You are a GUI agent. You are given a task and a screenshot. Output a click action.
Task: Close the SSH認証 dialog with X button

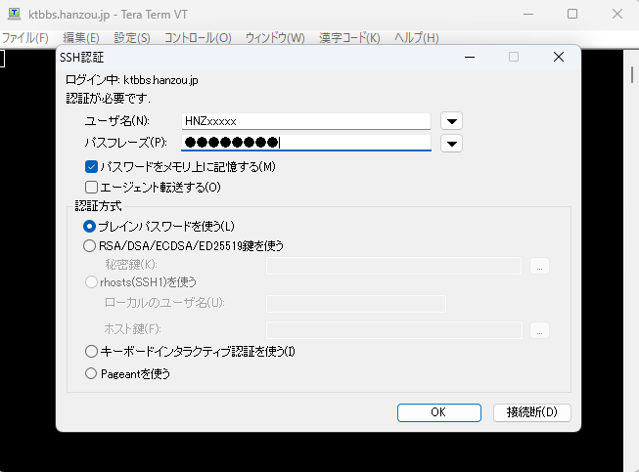pyautogui.click(x=559, y=58)
